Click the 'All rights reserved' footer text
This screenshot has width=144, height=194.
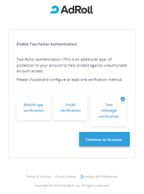point(95,186)
